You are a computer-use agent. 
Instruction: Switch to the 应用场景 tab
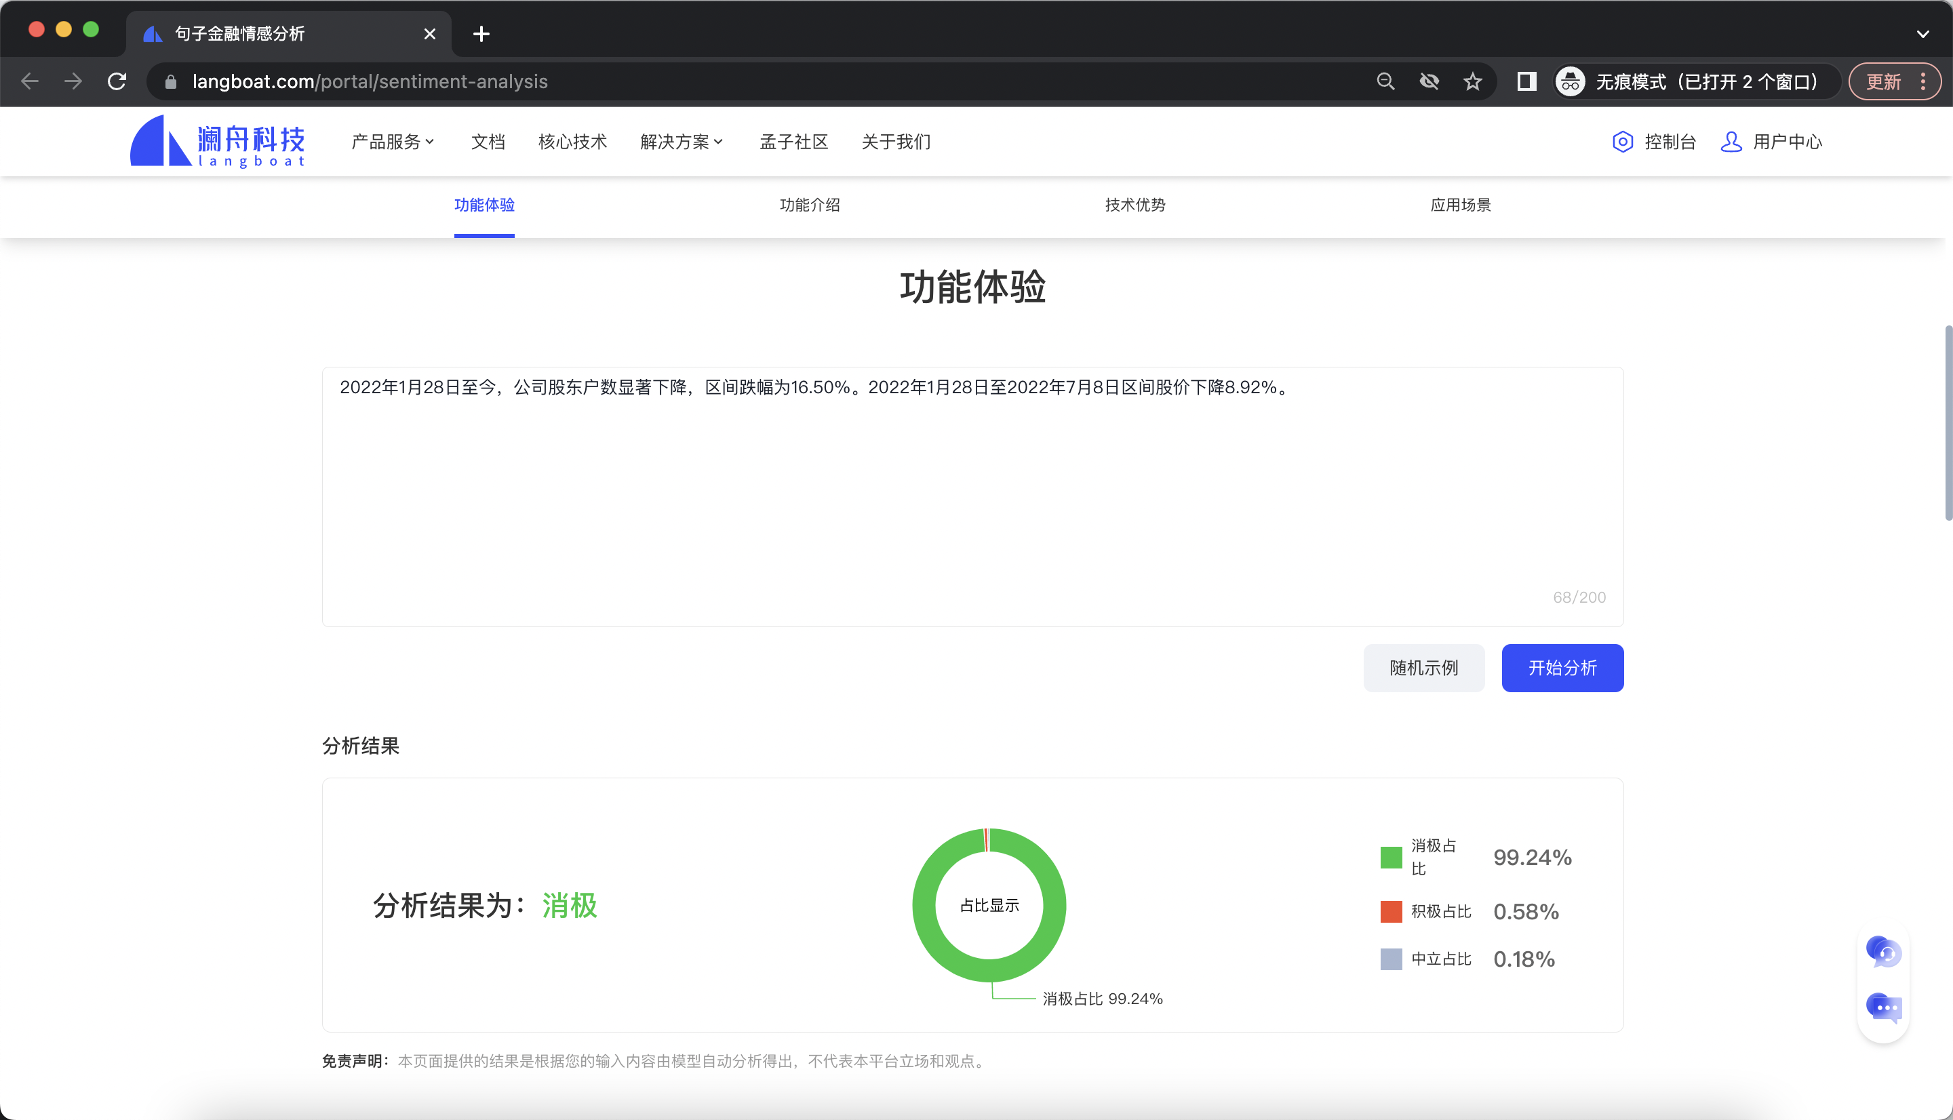pos(1460,205)
